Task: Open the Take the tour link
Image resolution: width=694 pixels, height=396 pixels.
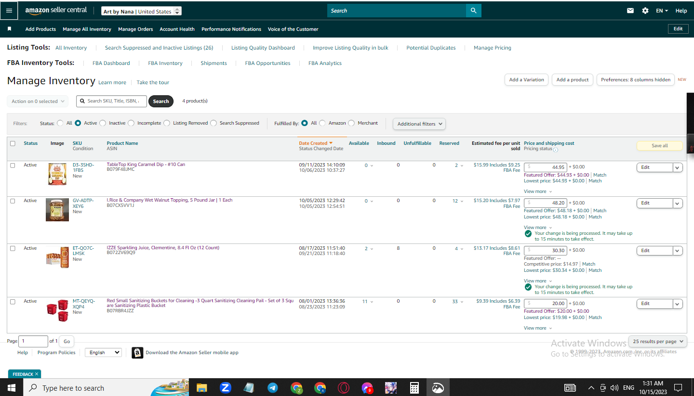Action: 153,83
